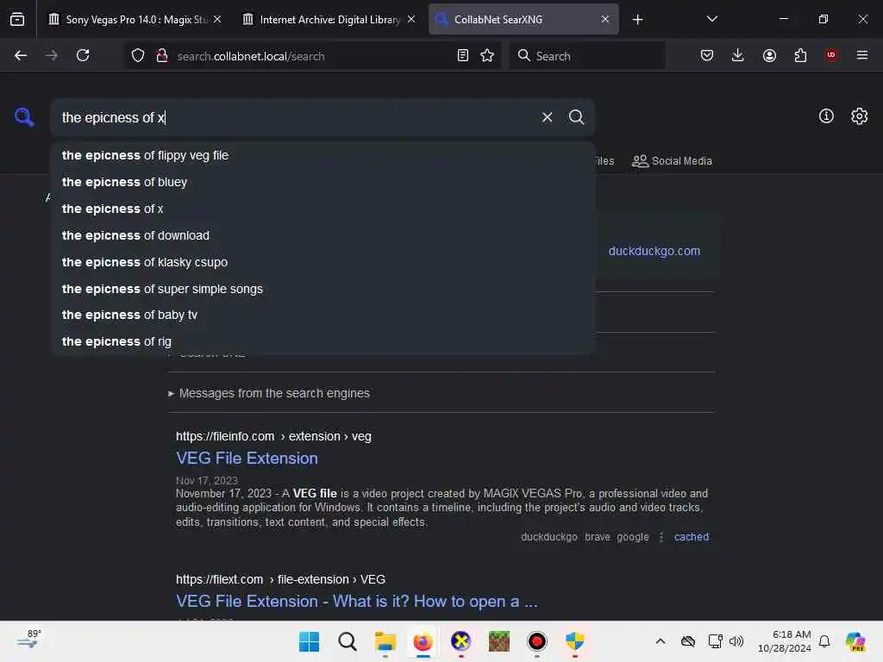Open the Minecraft grass block taskbar icon
This screenshot has height=662, width=883.
[499, 641]
